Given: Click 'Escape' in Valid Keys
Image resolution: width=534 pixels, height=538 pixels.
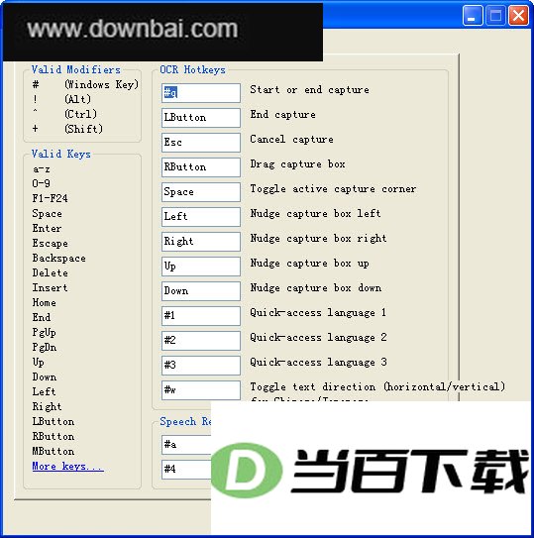Looking at the screenshot, I should click(51, 244).
